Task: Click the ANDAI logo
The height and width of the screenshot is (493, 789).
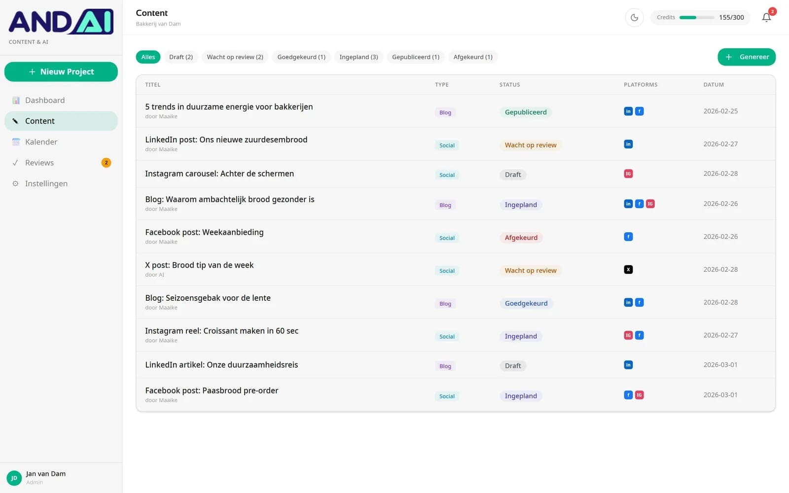Action: pyautogui.click(x=61, y=22)
